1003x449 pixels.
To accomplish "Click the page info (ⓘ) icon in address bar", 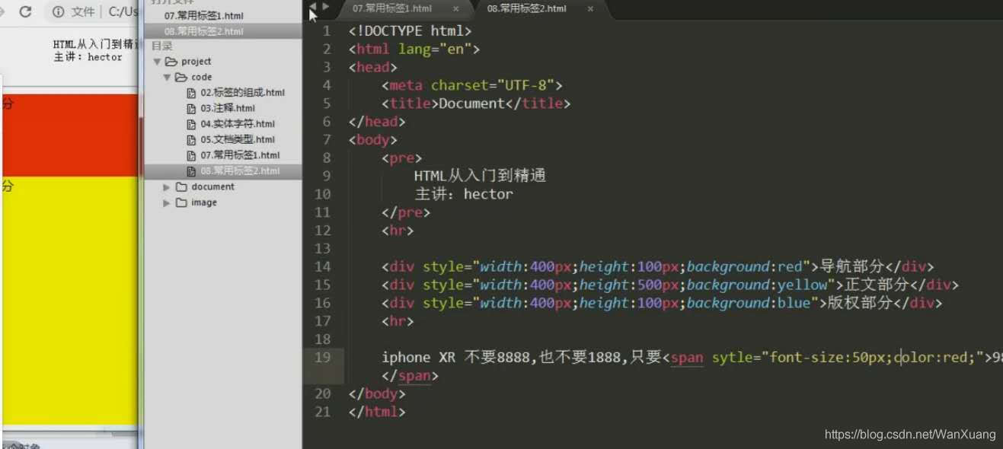I will [59, 11].
